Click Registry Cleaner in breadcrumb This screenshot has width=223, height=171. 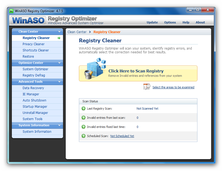(107, 32)
